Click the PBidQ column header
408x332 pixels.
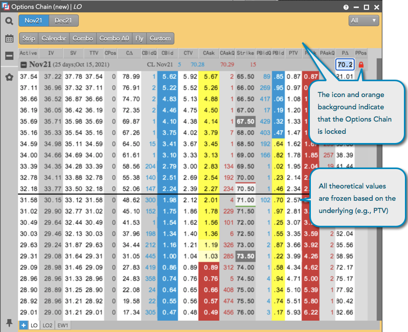pyautogui.click(x=264, y=53)
